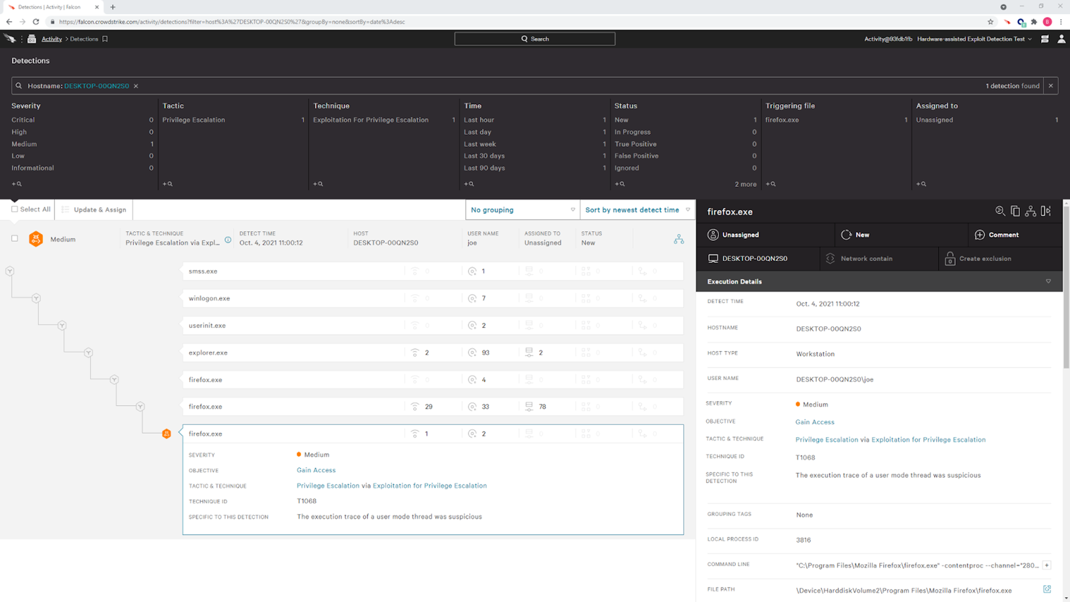Check the Medium detection row checkbox
Viewport: 1070px width, 602px height.
(x=15, y=238)
